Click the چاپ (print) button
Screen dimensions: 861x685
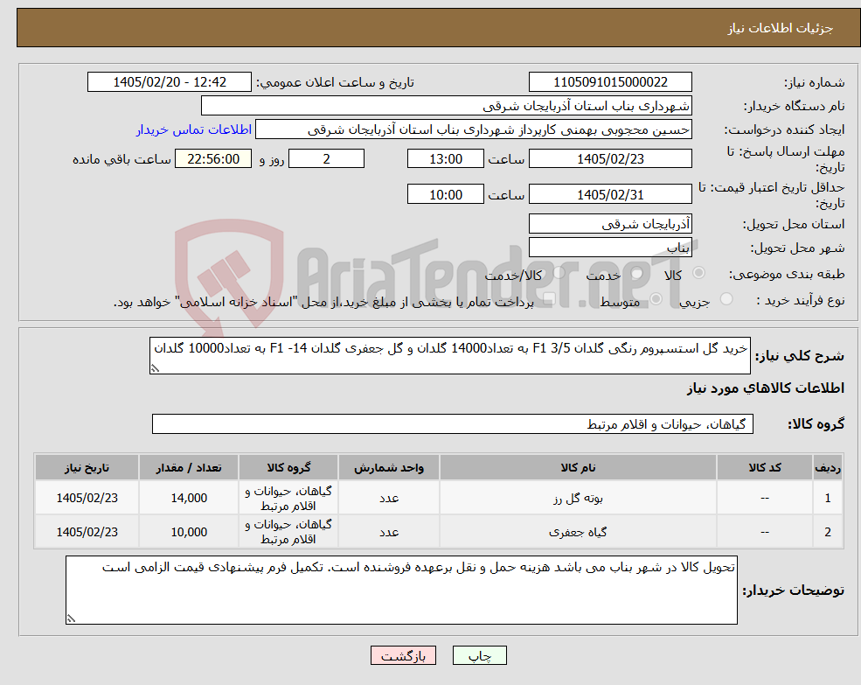click(x=479, y=655)
